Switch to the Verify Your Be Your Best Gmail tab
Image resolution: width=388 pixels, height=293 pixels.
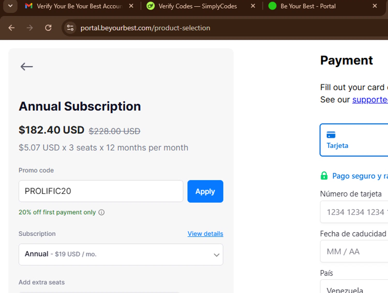79,6
